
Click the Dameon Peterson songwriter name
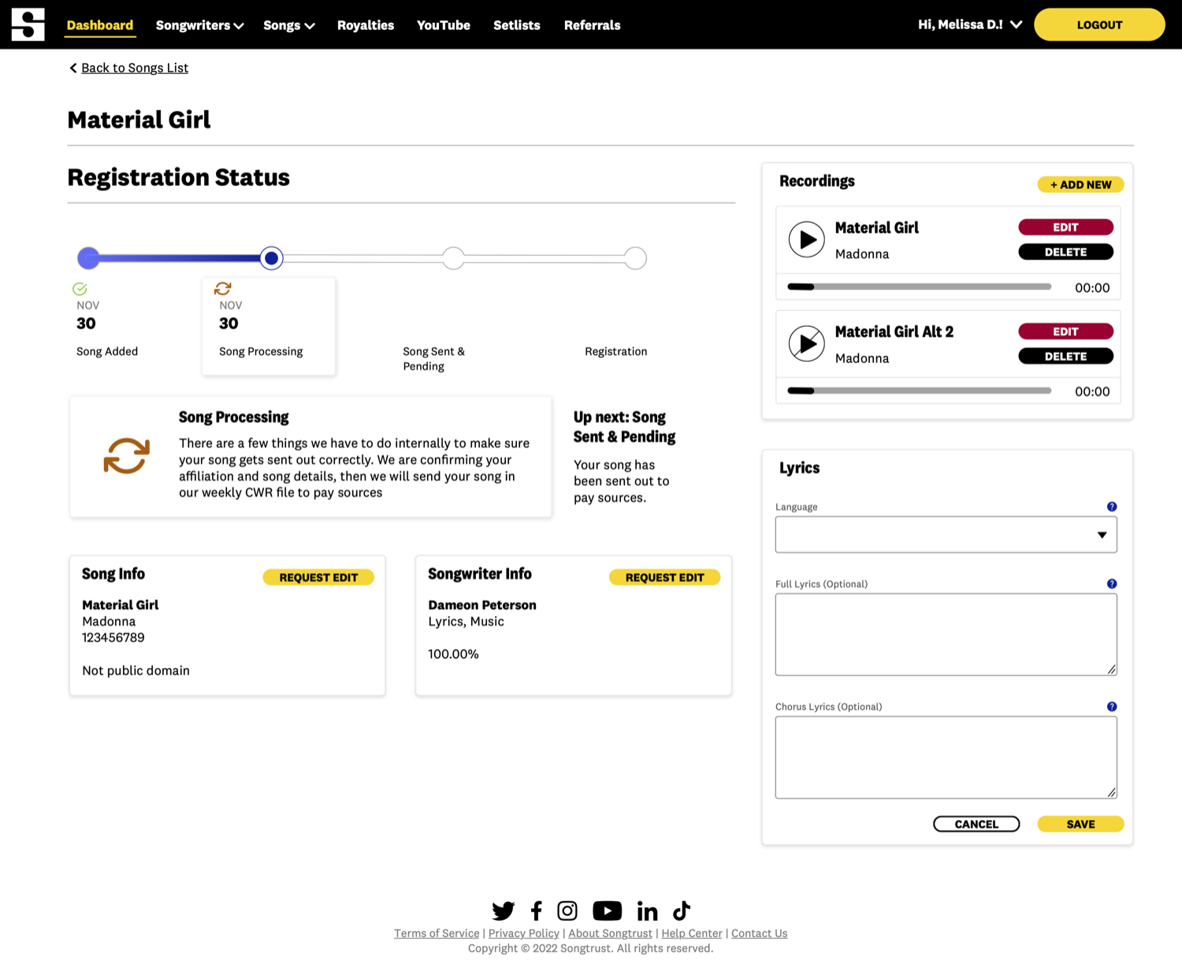(x=482, y=605)
